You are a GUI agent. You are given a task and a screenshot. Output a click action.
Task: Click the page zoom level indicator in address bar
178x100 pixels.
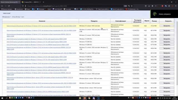coord(125,6)
